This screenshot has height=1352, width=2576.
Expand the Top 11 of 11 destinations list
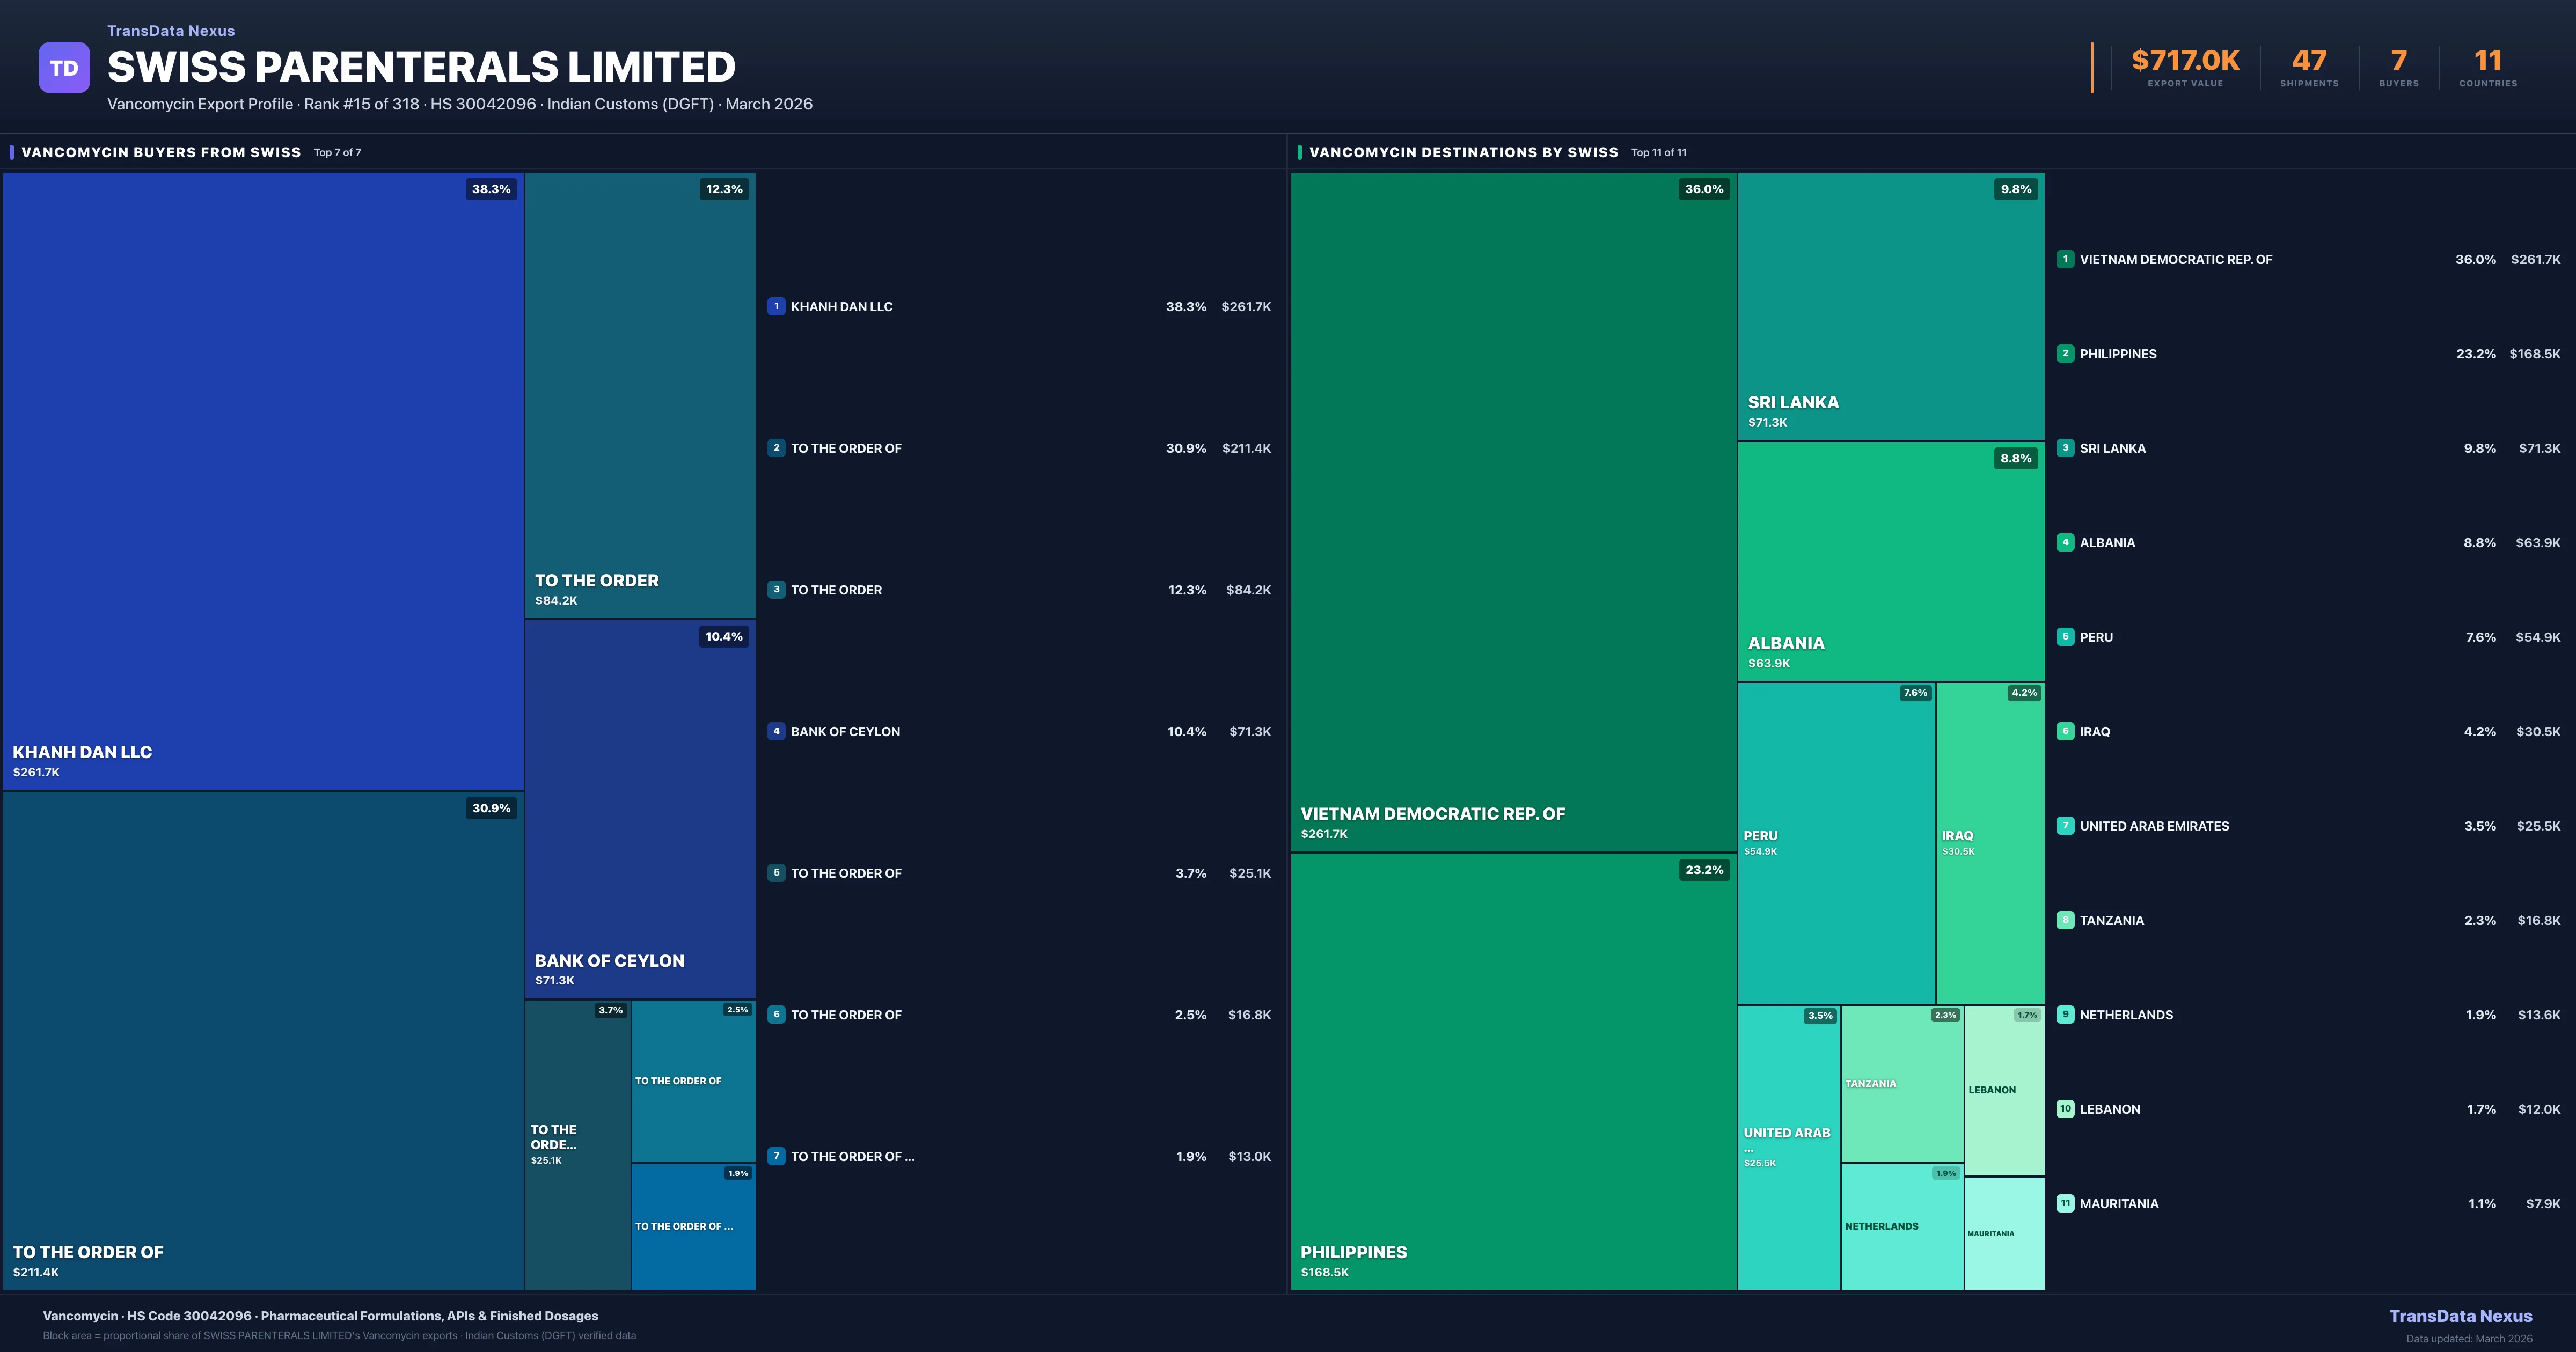click(x=1658, y=152)
